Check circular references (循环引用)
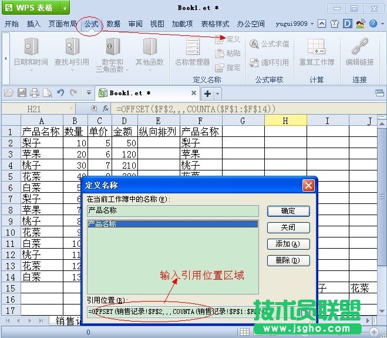This screenshot has width=387, height=338. point(269,62)
